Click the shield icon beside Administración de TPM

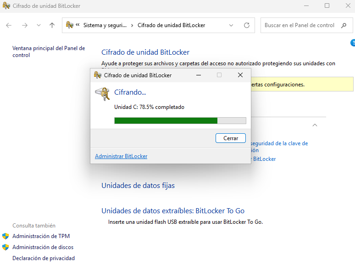6,236
